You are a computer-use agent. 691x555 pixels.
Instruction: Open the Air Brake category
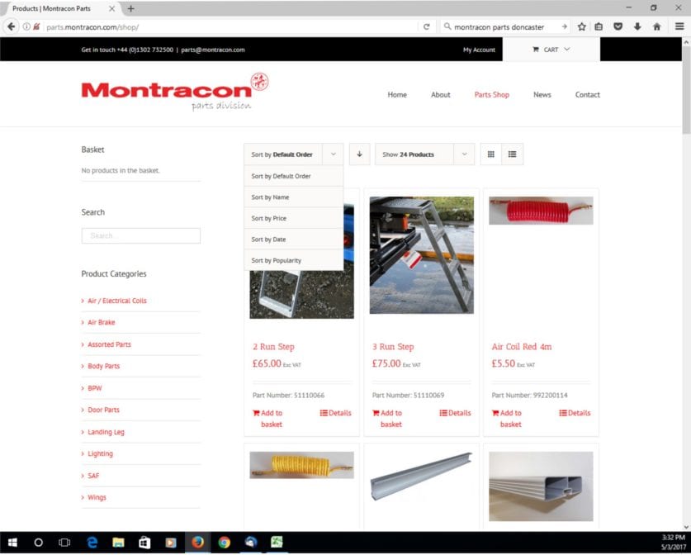(101, 322)
